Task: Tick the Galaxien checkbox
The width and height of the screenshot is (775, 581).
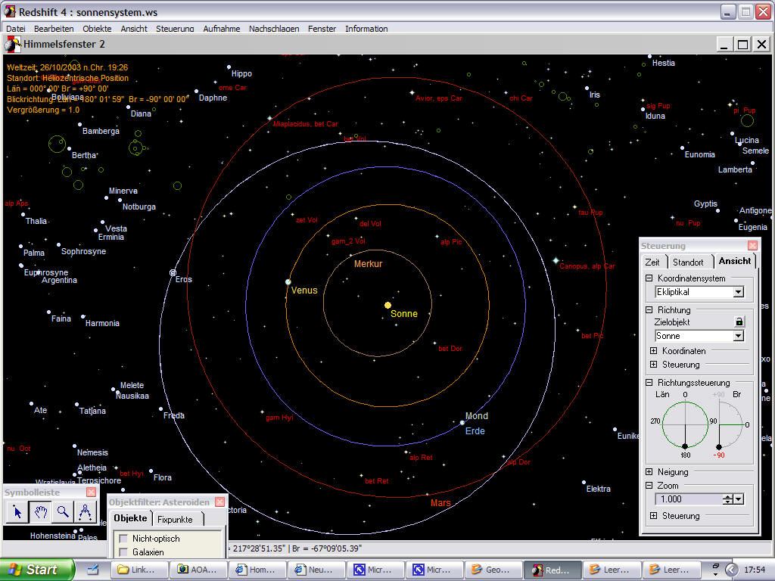Action: click(x=123, y=552)
